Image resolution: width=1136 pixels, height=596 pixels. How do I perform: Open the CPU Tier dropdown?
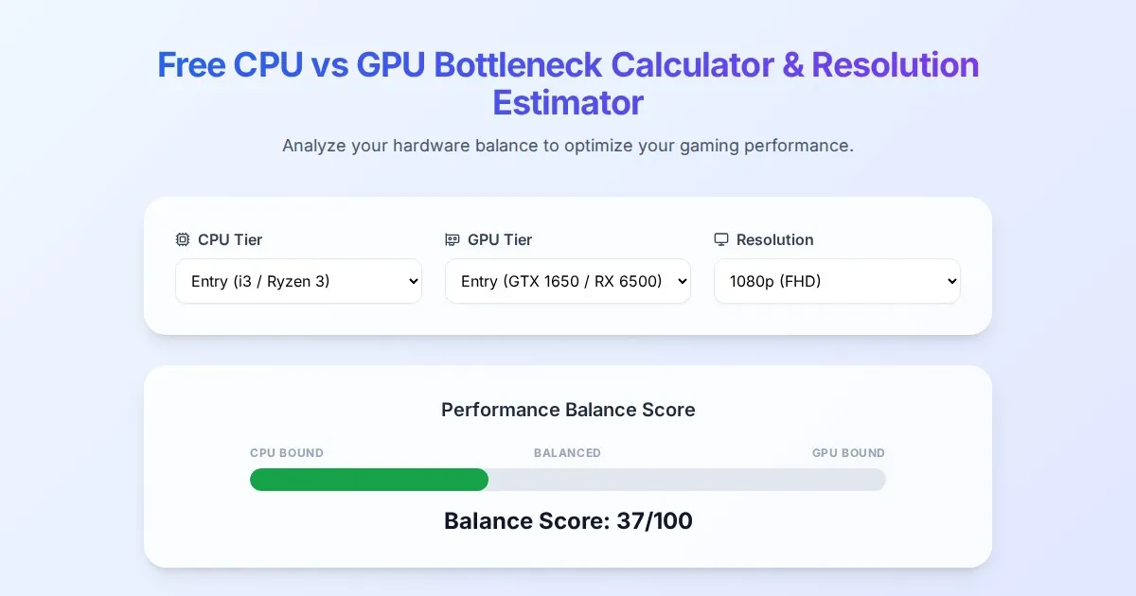[x=298, y=281]
